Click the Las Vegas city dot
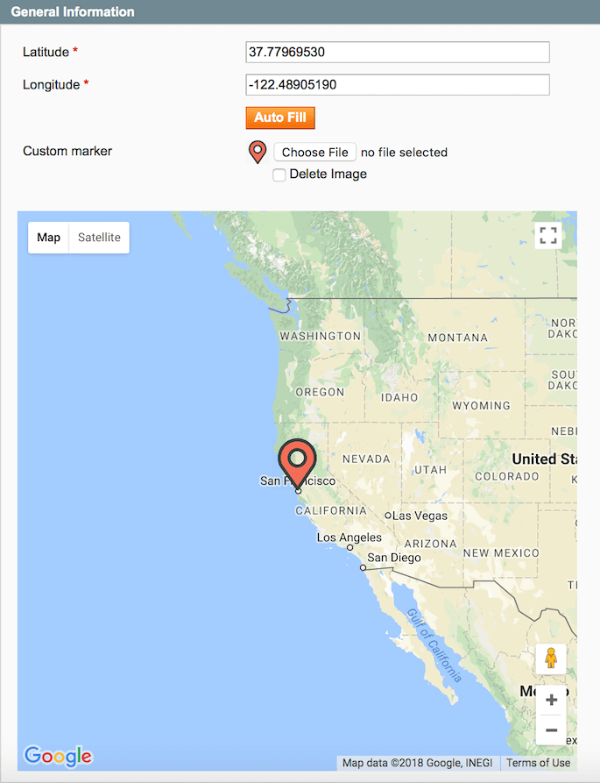 (388, 516)
